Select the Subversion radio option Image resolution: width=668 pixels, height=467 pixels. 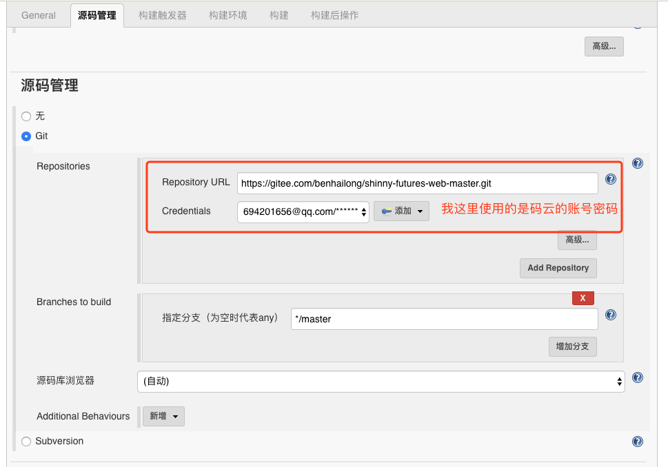pos(26,442)
